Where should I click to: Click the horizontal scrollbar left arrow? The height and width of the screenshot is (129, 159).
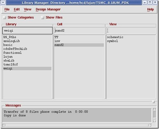tap(4, 125)
